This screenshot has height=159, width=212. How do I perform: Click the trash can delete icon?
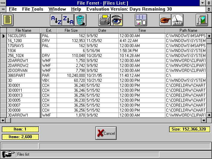[x=80, y=20]
